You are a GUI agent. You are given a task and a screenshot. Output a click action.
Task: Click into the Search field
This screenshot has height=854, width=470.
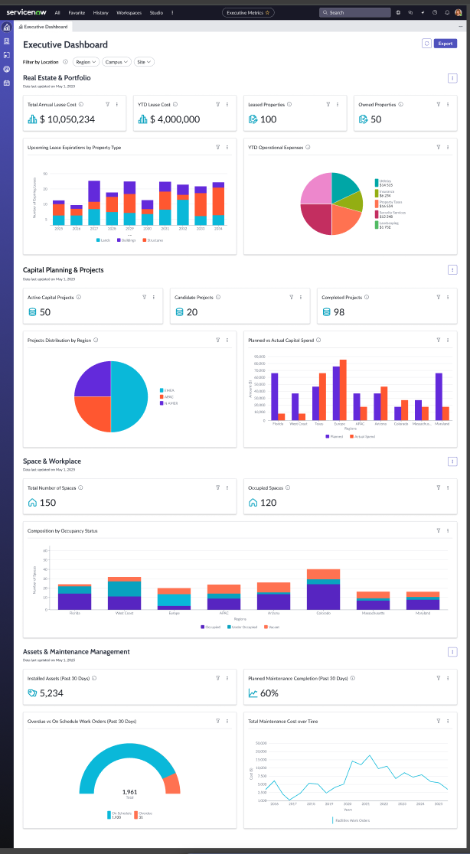(356, 13)
